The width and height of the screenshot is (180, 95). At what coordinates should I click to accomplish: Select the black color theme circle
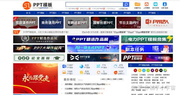[x=161, y=70]
